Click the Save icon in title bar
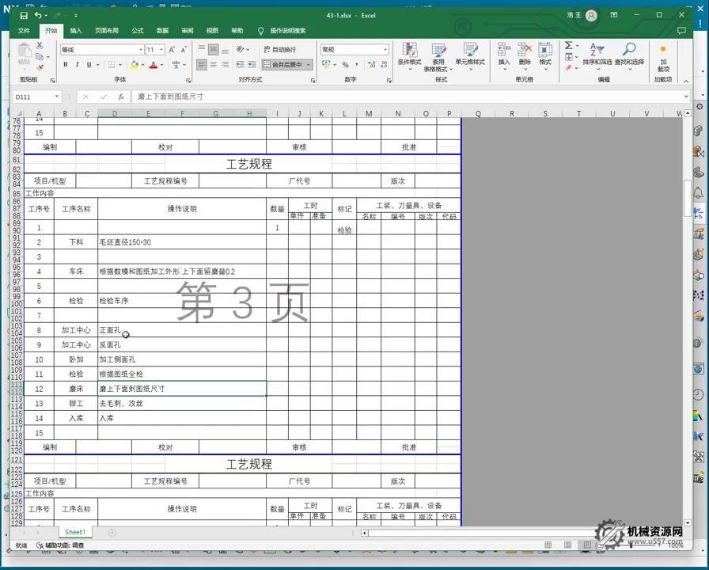709x570 pixels. (24, 15)
